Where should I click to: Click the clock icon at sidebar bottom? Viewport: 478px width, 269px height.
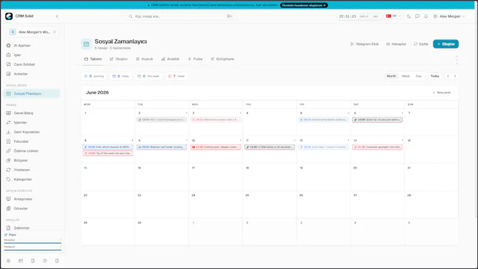tap(45, 261)
